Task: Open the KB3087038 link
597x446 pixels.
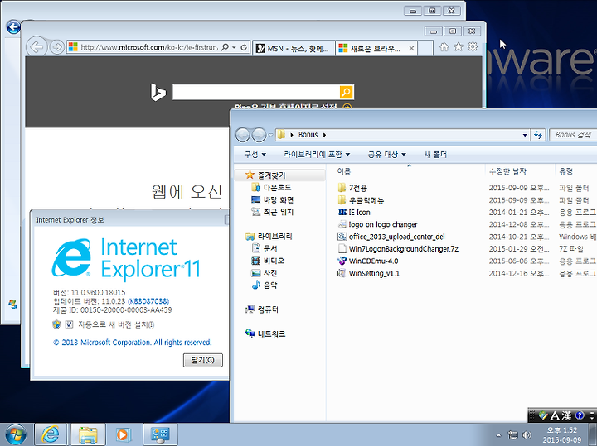Action: (x=148, y=301)
